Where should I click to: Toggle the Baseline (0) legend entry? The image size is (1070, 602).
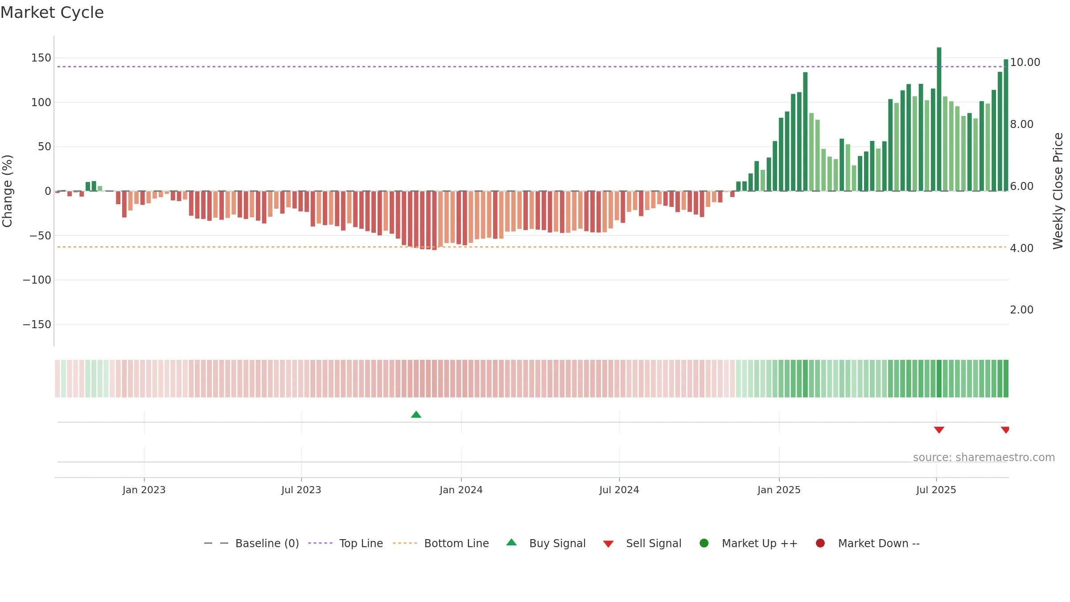pyautogui.click(x=251, y=543)
